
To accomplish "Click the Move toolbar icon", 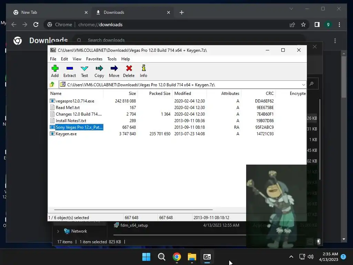I will [114, 71].
